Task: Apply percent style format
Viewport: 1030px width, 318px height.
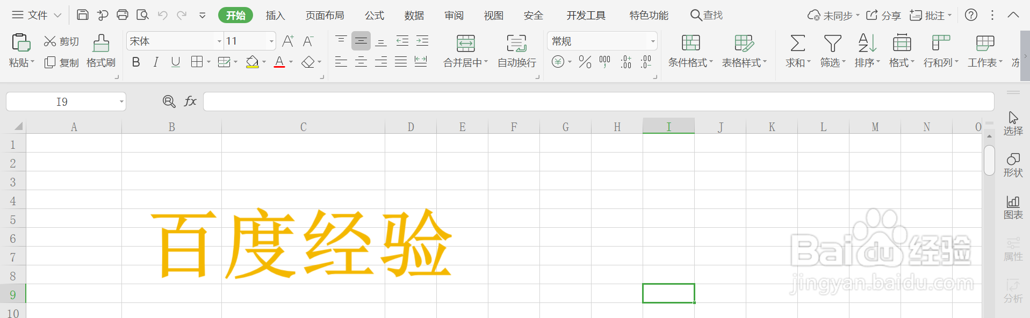Action: pyautogui.click(x=585, y=62)
